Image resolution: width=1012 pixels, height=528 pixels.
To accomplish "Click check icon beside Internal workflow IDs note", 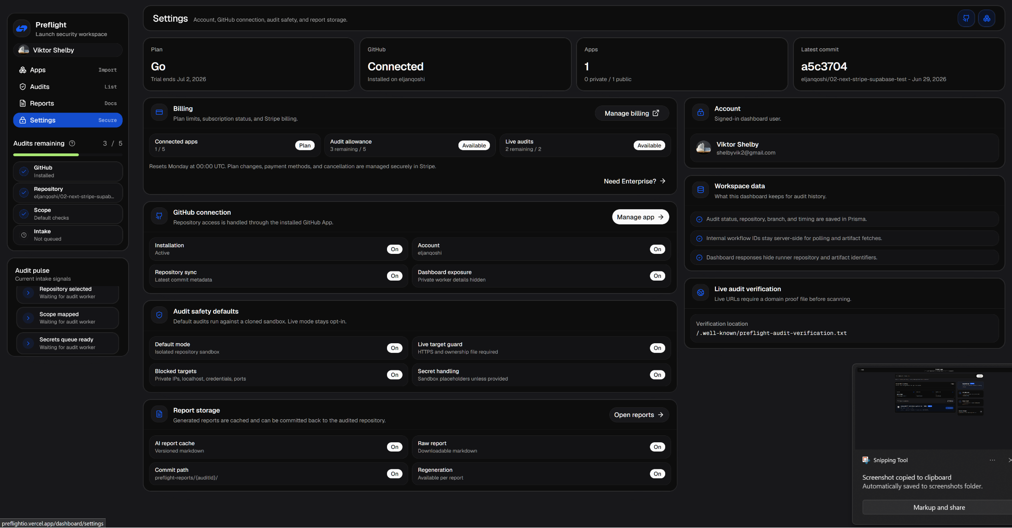I will (x=699, y=239).
